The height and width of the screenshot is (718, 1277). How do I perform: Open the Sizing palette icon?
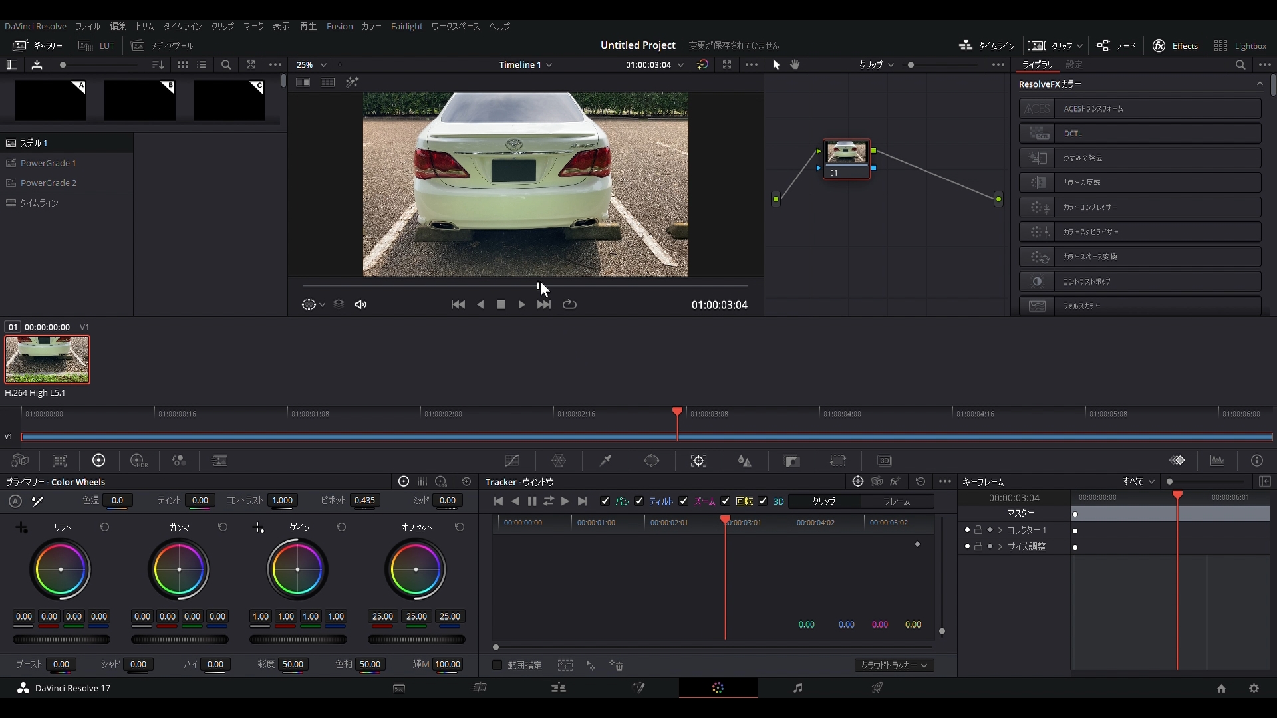pyautogui.click(x=838, y=461)
